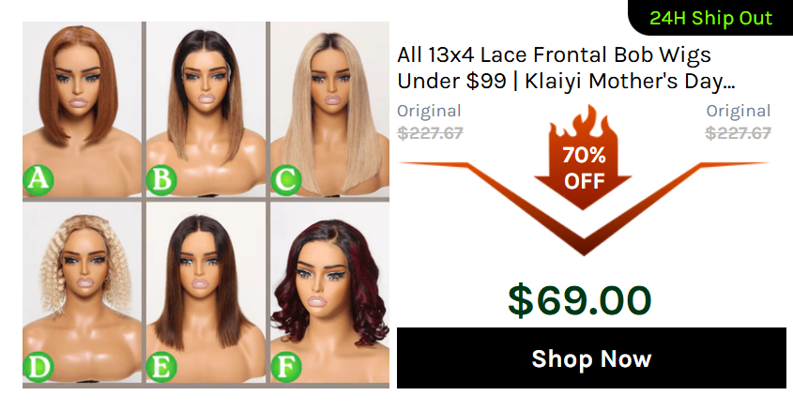Click the 70% OFF flame arrow icon
The image size is (793, 411).
(583, 158)
